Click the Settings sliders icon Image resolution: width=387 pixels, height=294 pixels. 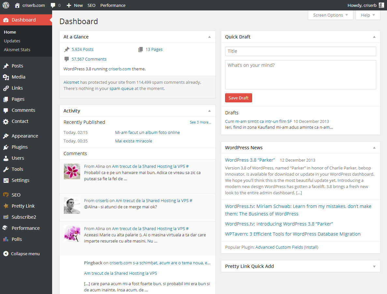click(x=6, y=181)
